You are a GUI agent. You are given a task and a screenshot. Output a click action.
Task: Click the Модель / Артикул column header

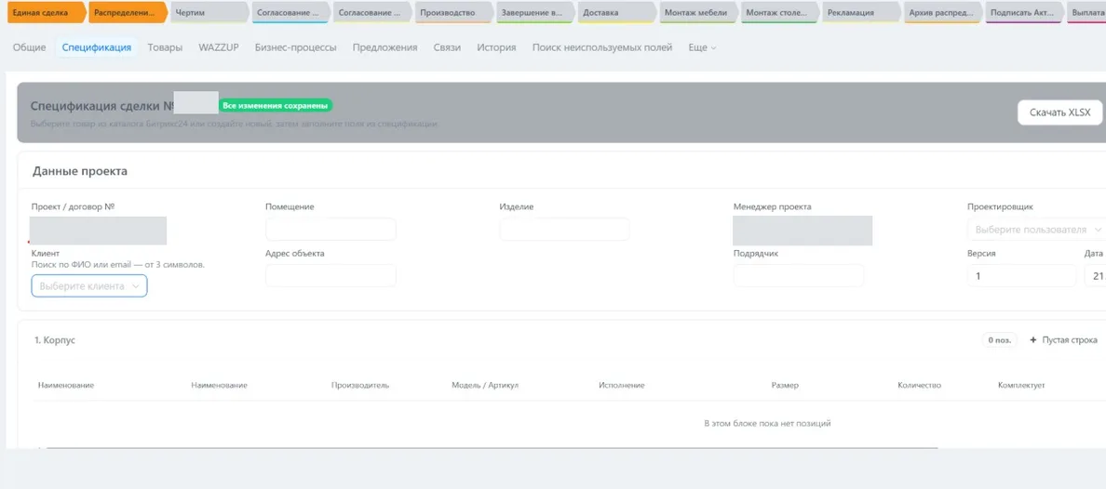click(x=485, y=386)
